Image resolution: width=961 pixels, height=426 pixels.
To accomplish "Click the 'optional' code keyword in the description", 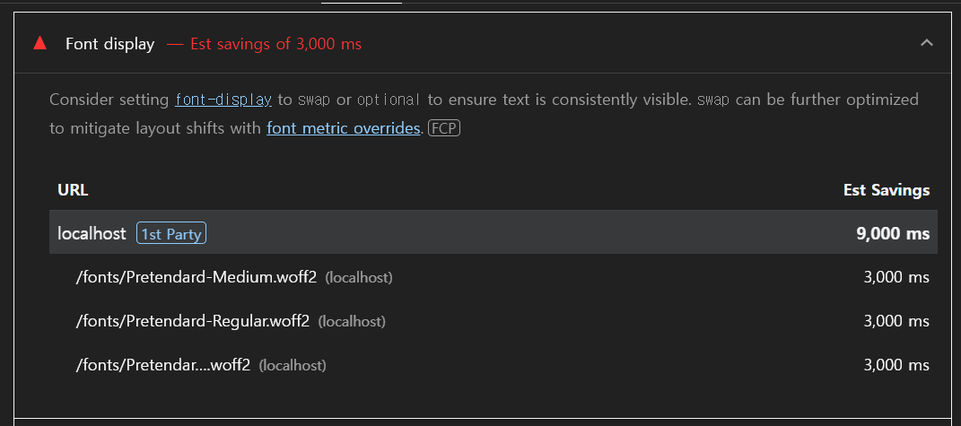I will pos(389,100).
